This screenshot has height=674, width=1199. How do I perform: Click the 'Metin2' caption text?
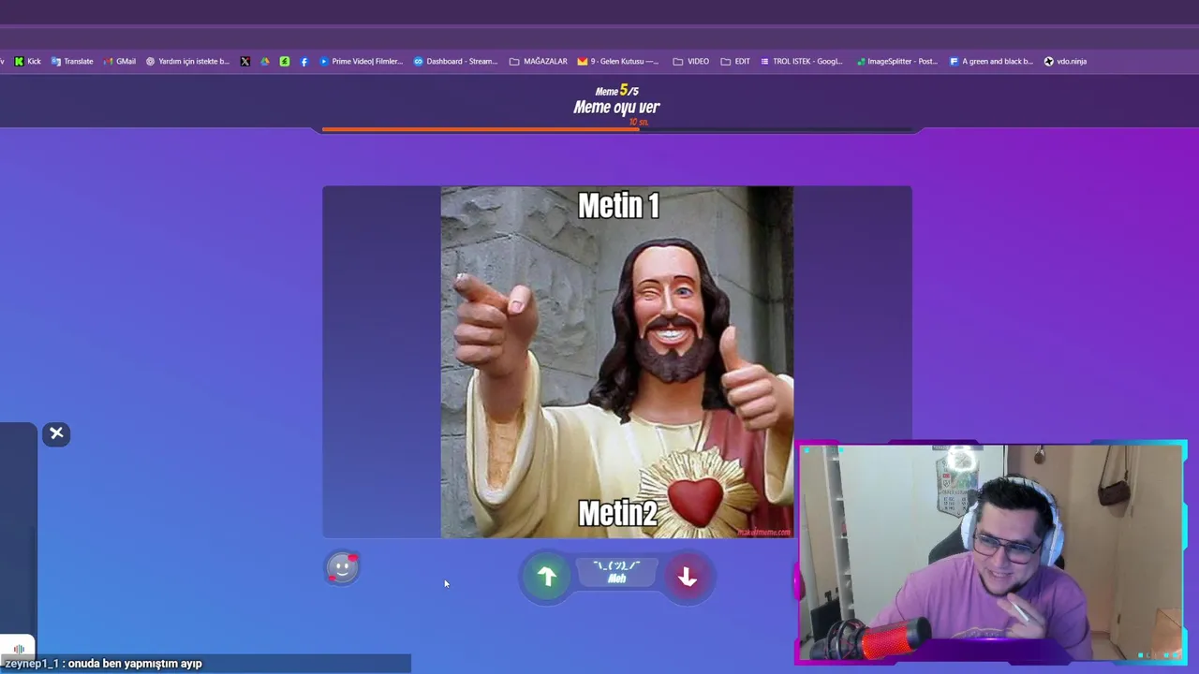pos(617,513)
